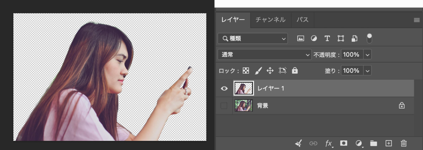
Task: Select the レイヤー 1 thumbnail
Action: pyautogui.click(x=244, y=88)
